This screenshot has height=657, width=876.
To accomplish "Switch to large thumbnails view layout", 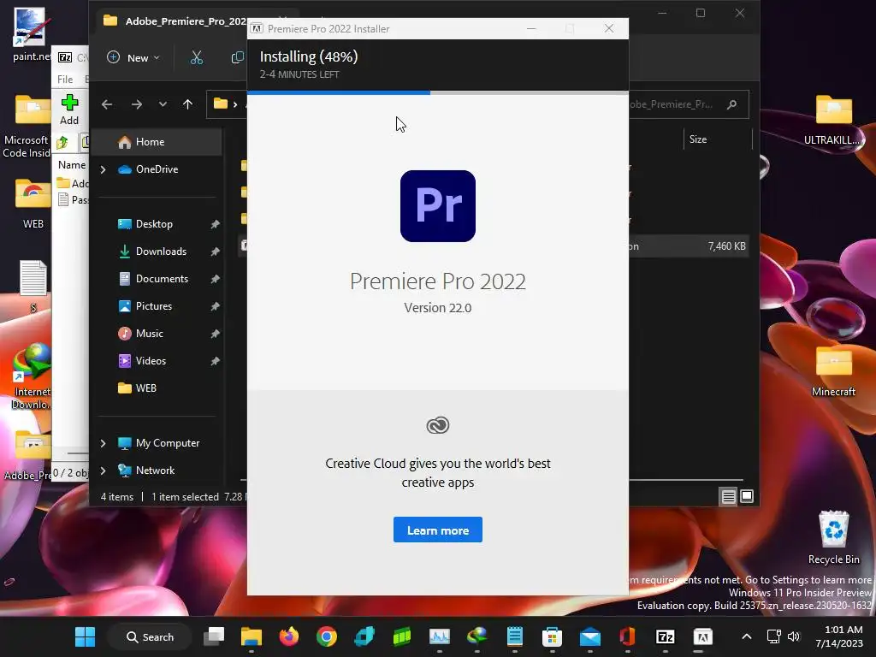I will click(x=747, y=496).
